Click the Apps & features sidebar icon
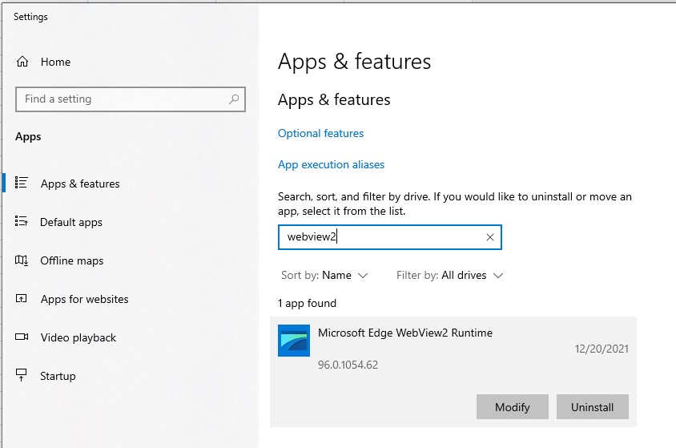Screen dimensions: 676x448 [21, 183]
